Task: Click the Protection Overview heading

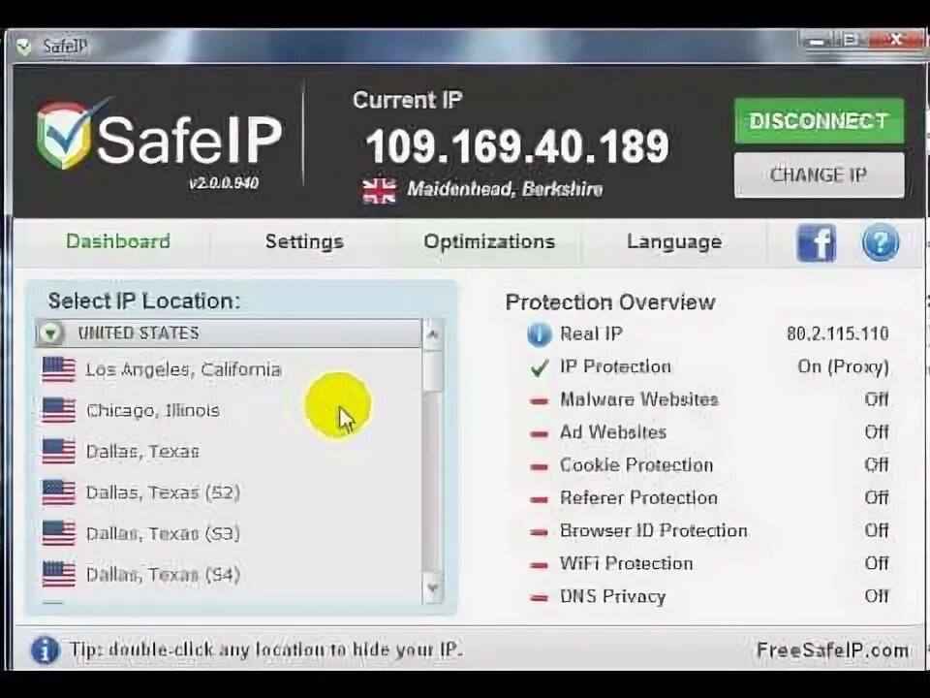Action: [x=610, y=302]
